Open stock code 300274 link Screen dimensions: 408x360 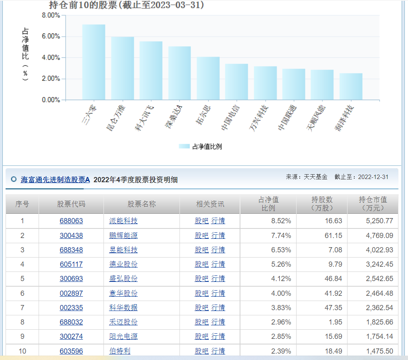click(71, 336)
